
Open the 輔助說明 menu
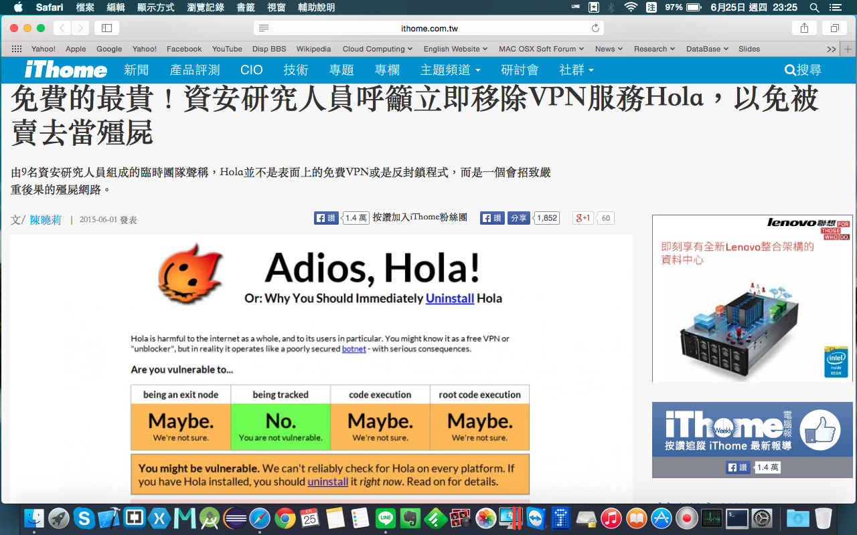pyautogui.click(x=316, y=7)
